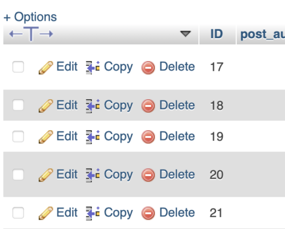Click the full texts toggle arrows icon
The width and height of the screenshot is (285, 229).
coord(31,34)
